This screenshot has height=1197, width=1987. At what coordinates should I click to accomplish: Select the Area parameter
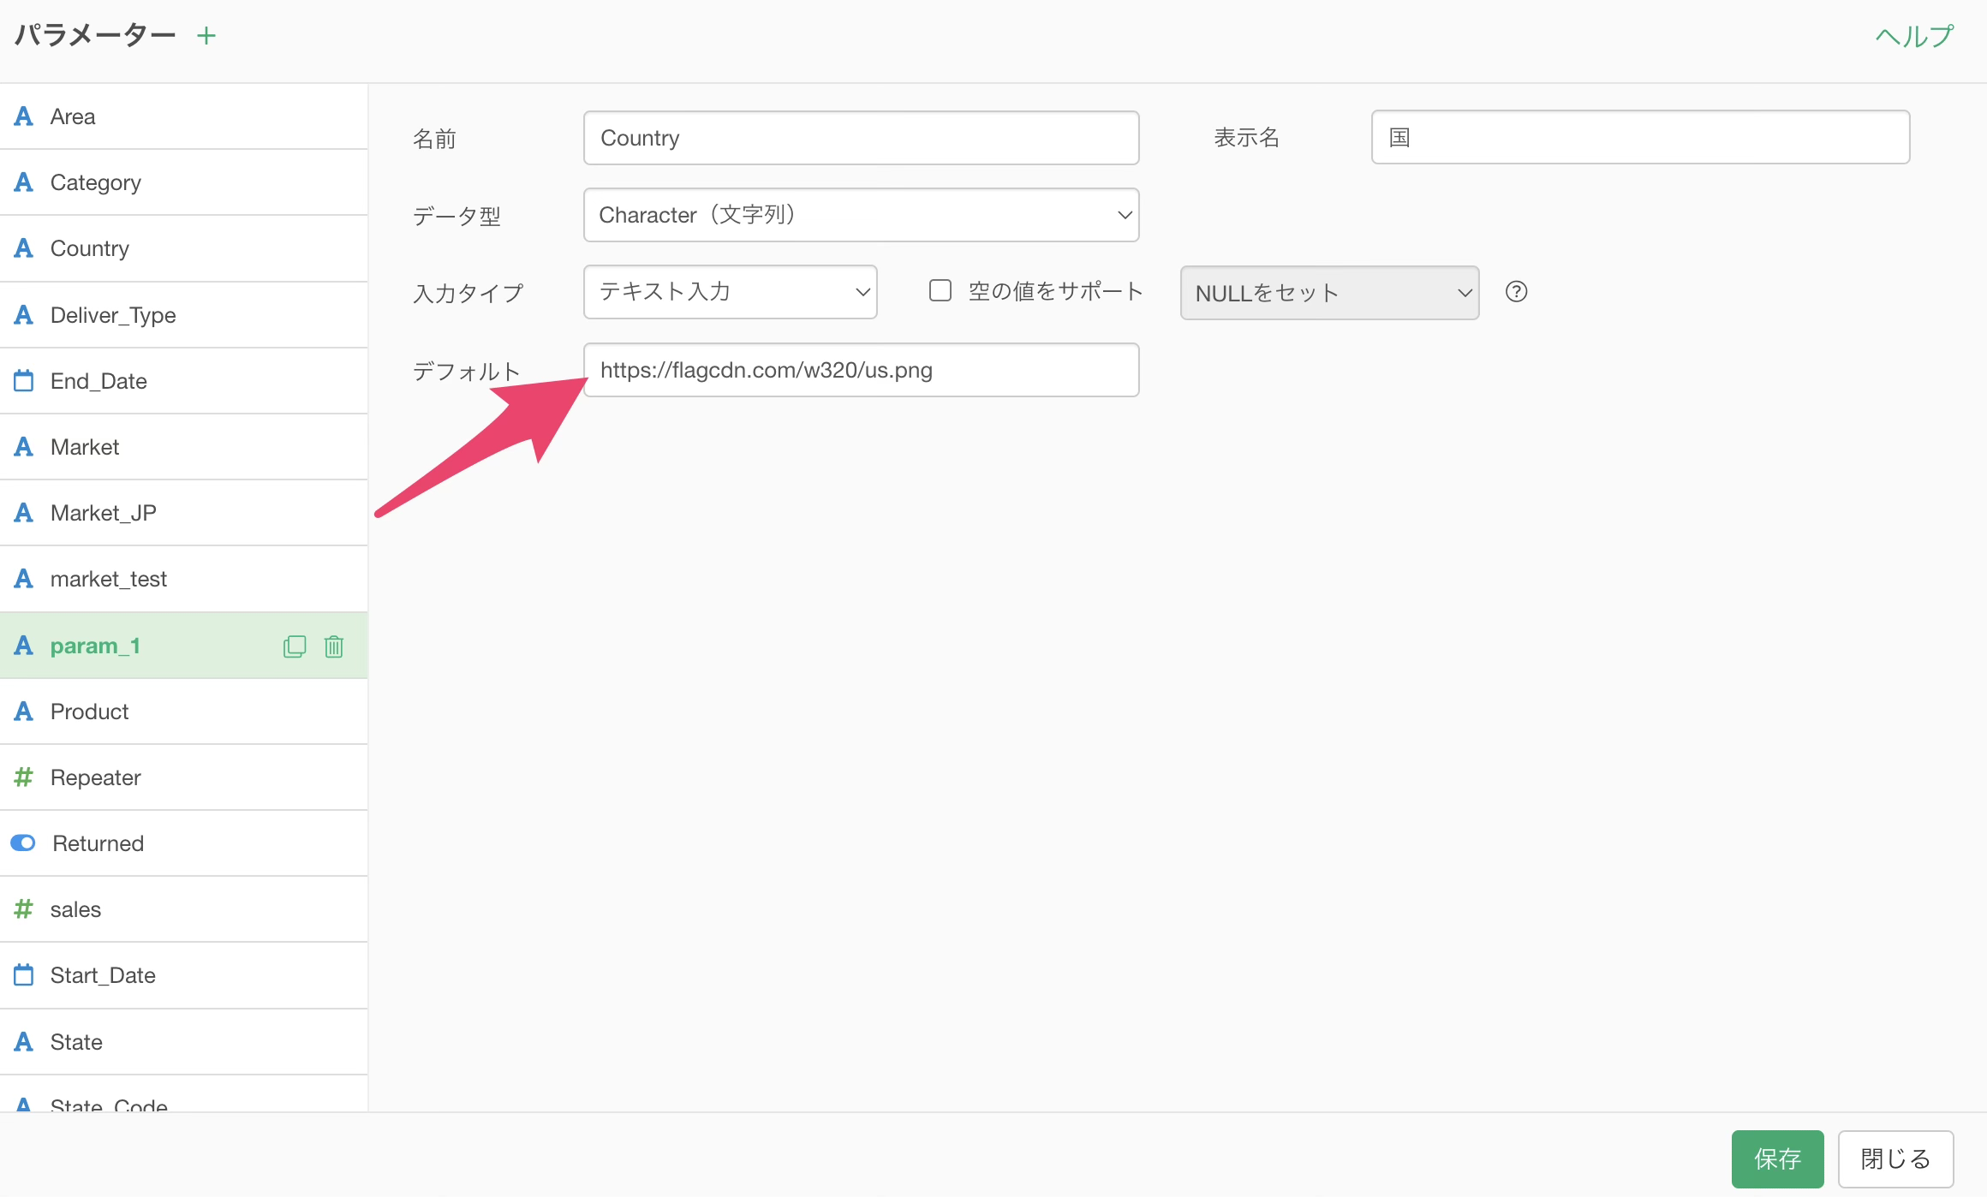click(184, 116)
